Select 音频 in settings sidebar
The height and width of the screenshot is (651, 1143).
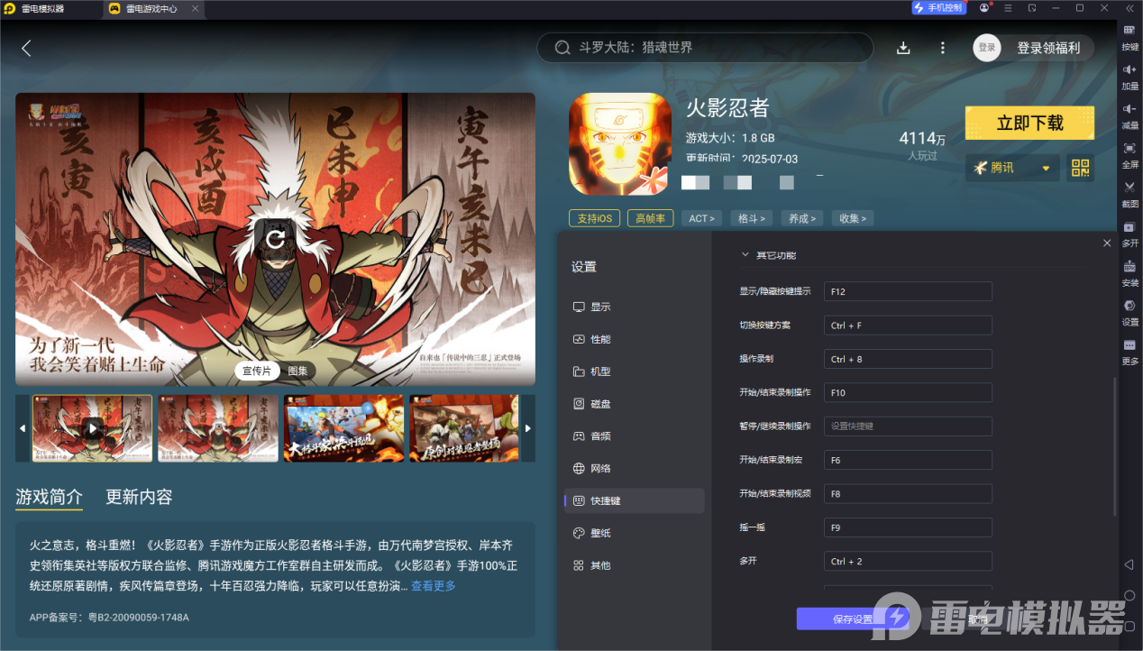click(634, 436)
